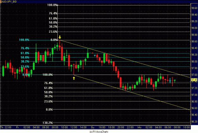198x133 pixels.
Task: Select the yellow up arrow at swing low
Action: tap(74, 78)
